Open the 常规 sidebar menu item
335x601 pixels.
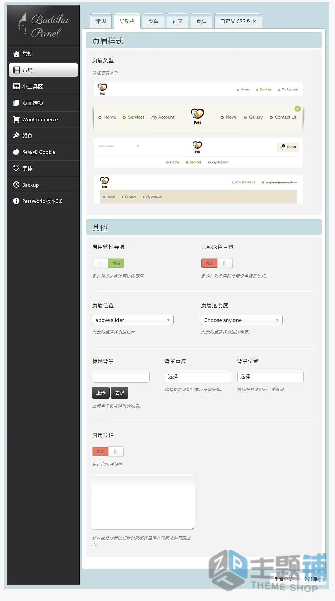(43, 54)
